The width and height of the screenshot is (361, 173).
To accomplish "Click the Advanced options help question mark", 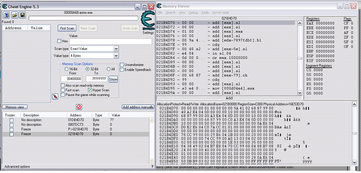I will (x=152, y=167).
